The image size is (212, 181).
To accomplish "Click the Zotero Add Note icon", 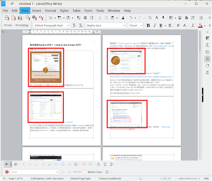I will [14, 18].
